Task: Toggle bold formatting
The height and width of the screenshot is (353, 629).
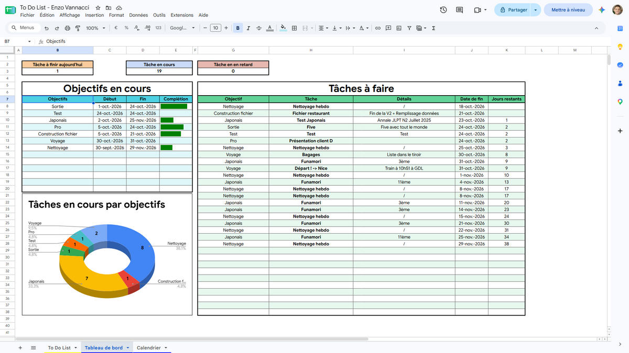Action: click(x=238, y=28)
